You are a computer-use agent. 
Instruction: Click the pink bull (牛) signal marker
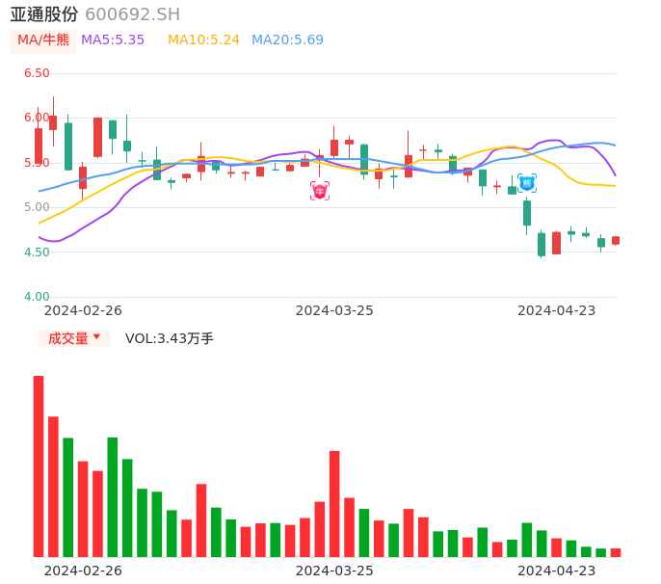(320, 191)
